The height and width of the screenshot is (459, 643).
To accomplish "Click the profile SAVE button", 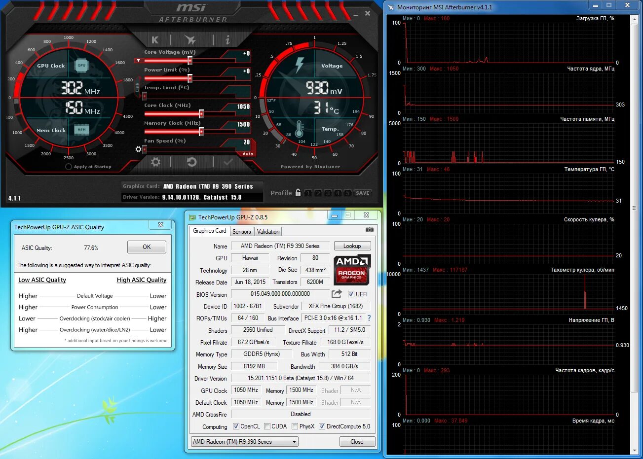I will (363, 193).
